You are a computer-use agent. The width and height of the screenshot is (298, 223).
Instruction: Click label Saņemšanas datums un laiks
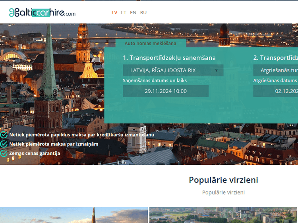[155, 80]
